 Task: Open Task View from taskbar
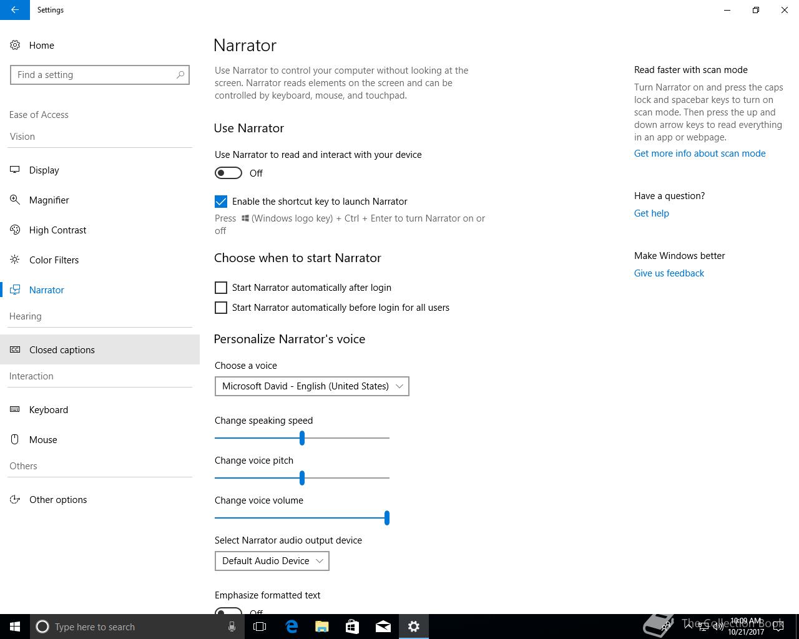(260, 627)
